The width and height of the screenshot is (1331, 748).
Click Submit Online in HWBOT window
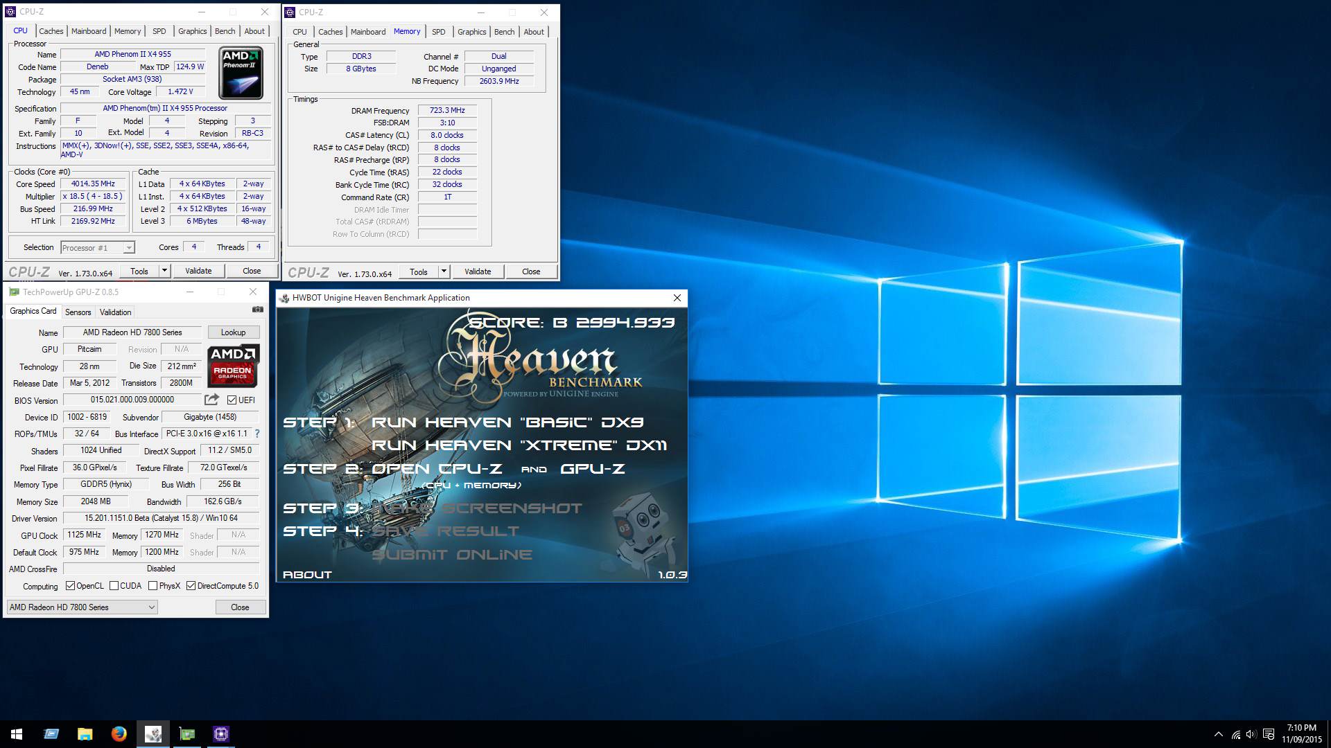tap(452, 554)
